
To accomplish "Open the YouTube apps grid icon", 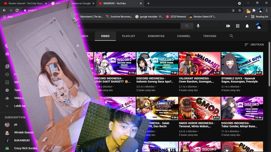I will (238, 26).
